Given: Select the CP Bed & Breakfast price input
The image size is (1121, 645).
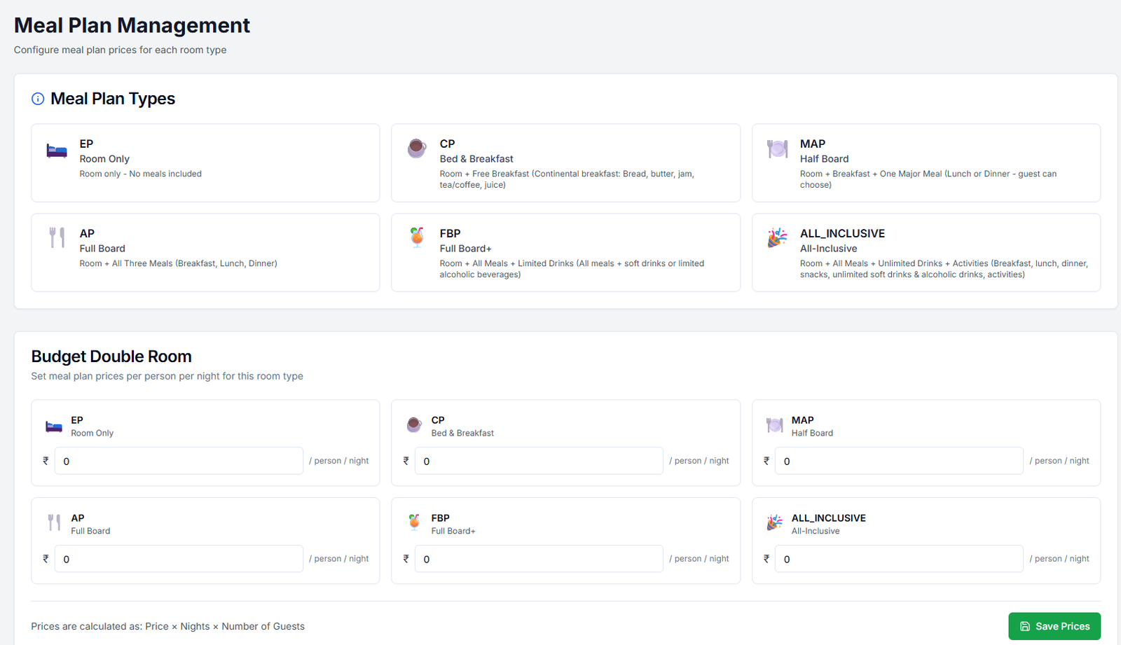Looking at the screenshot, I should point(539,461).
